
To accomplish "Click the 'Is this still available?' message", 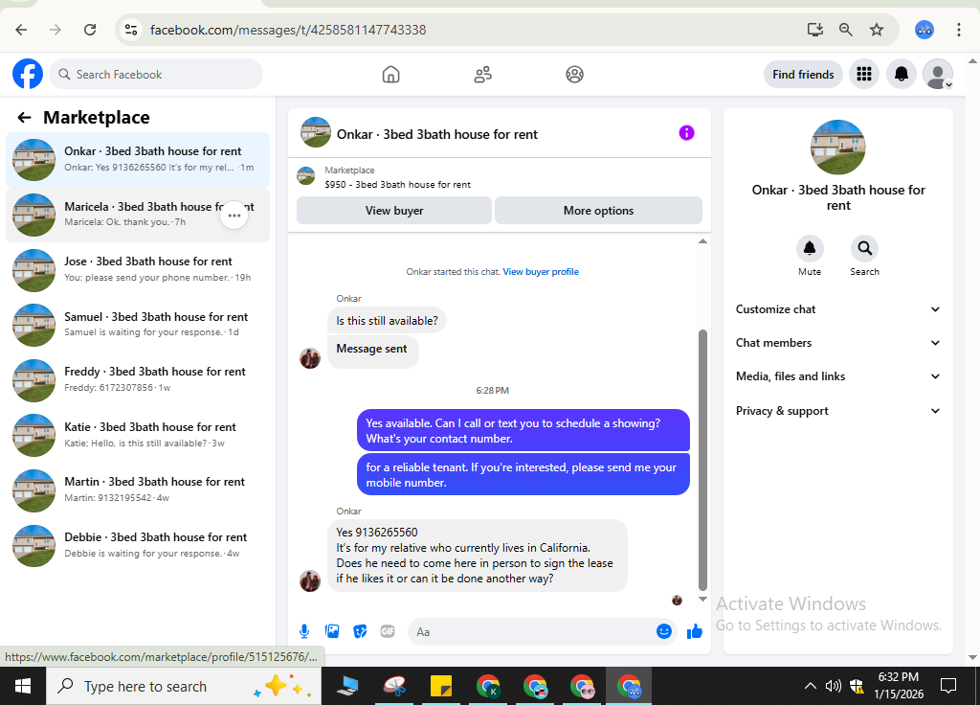I will [387, 320].
